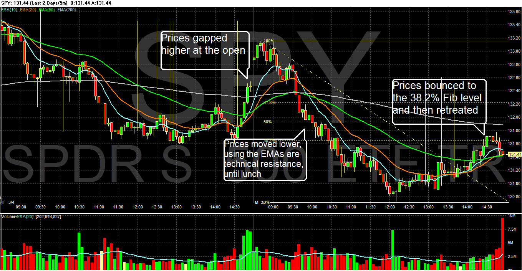The image size is (522, 271).
Task: Click the grey EMA(200) legend label
Action: pyautogui.click(x=67, y=10)
